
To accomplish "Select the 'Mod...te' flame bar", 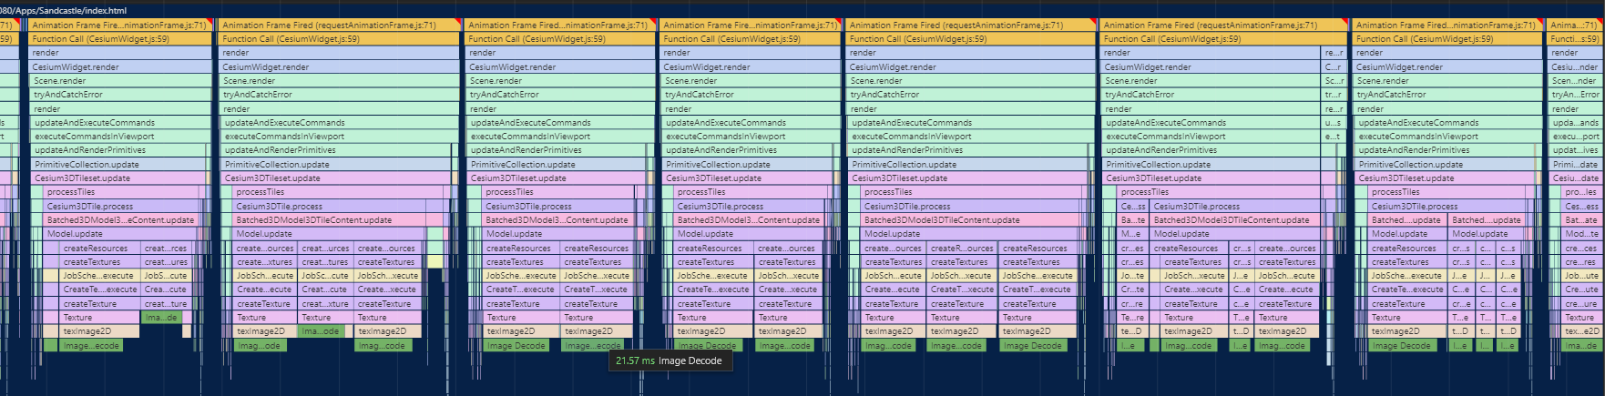I will point(1580,234).
